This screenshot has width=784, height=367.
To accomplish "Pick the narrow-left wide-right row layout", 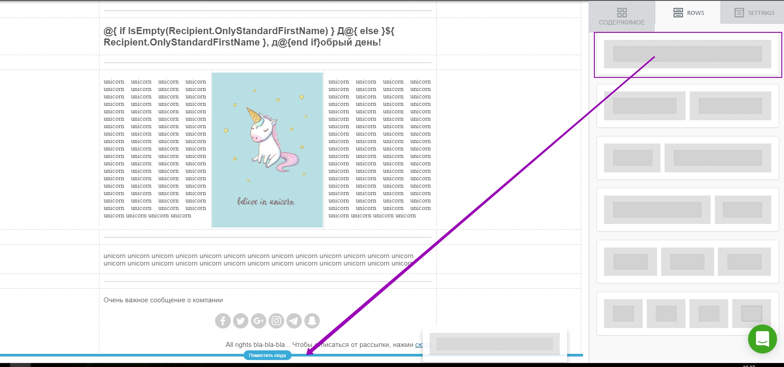I will point(688,158).
